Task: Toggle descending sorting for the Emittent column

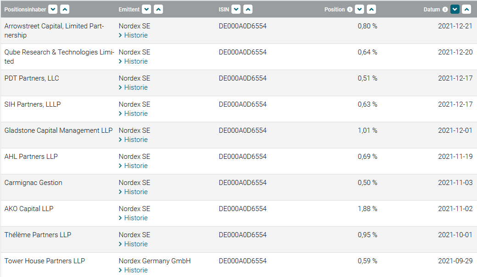Action: (146, 9)
